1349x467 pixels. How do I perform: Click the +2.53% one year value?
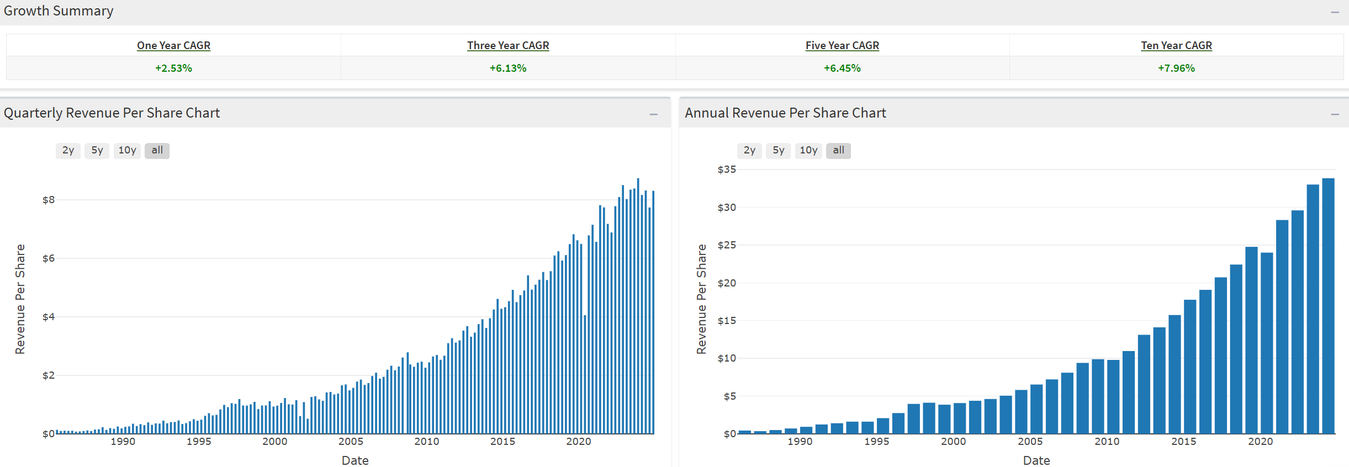[x=173, y=68]
